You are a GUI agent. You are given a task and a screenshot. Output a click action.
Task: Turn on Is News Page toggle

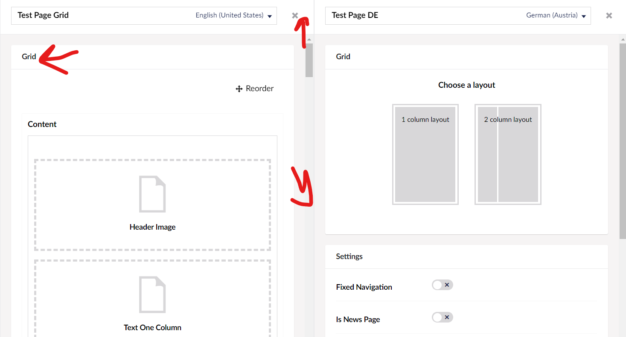coord(442,317)
